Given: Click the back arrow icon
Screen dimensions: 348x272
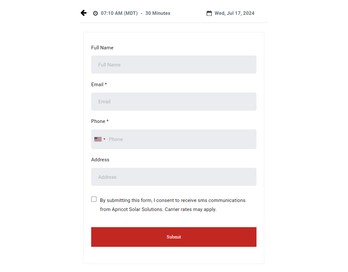Looking at the screenshot, I should coord(83,13).
